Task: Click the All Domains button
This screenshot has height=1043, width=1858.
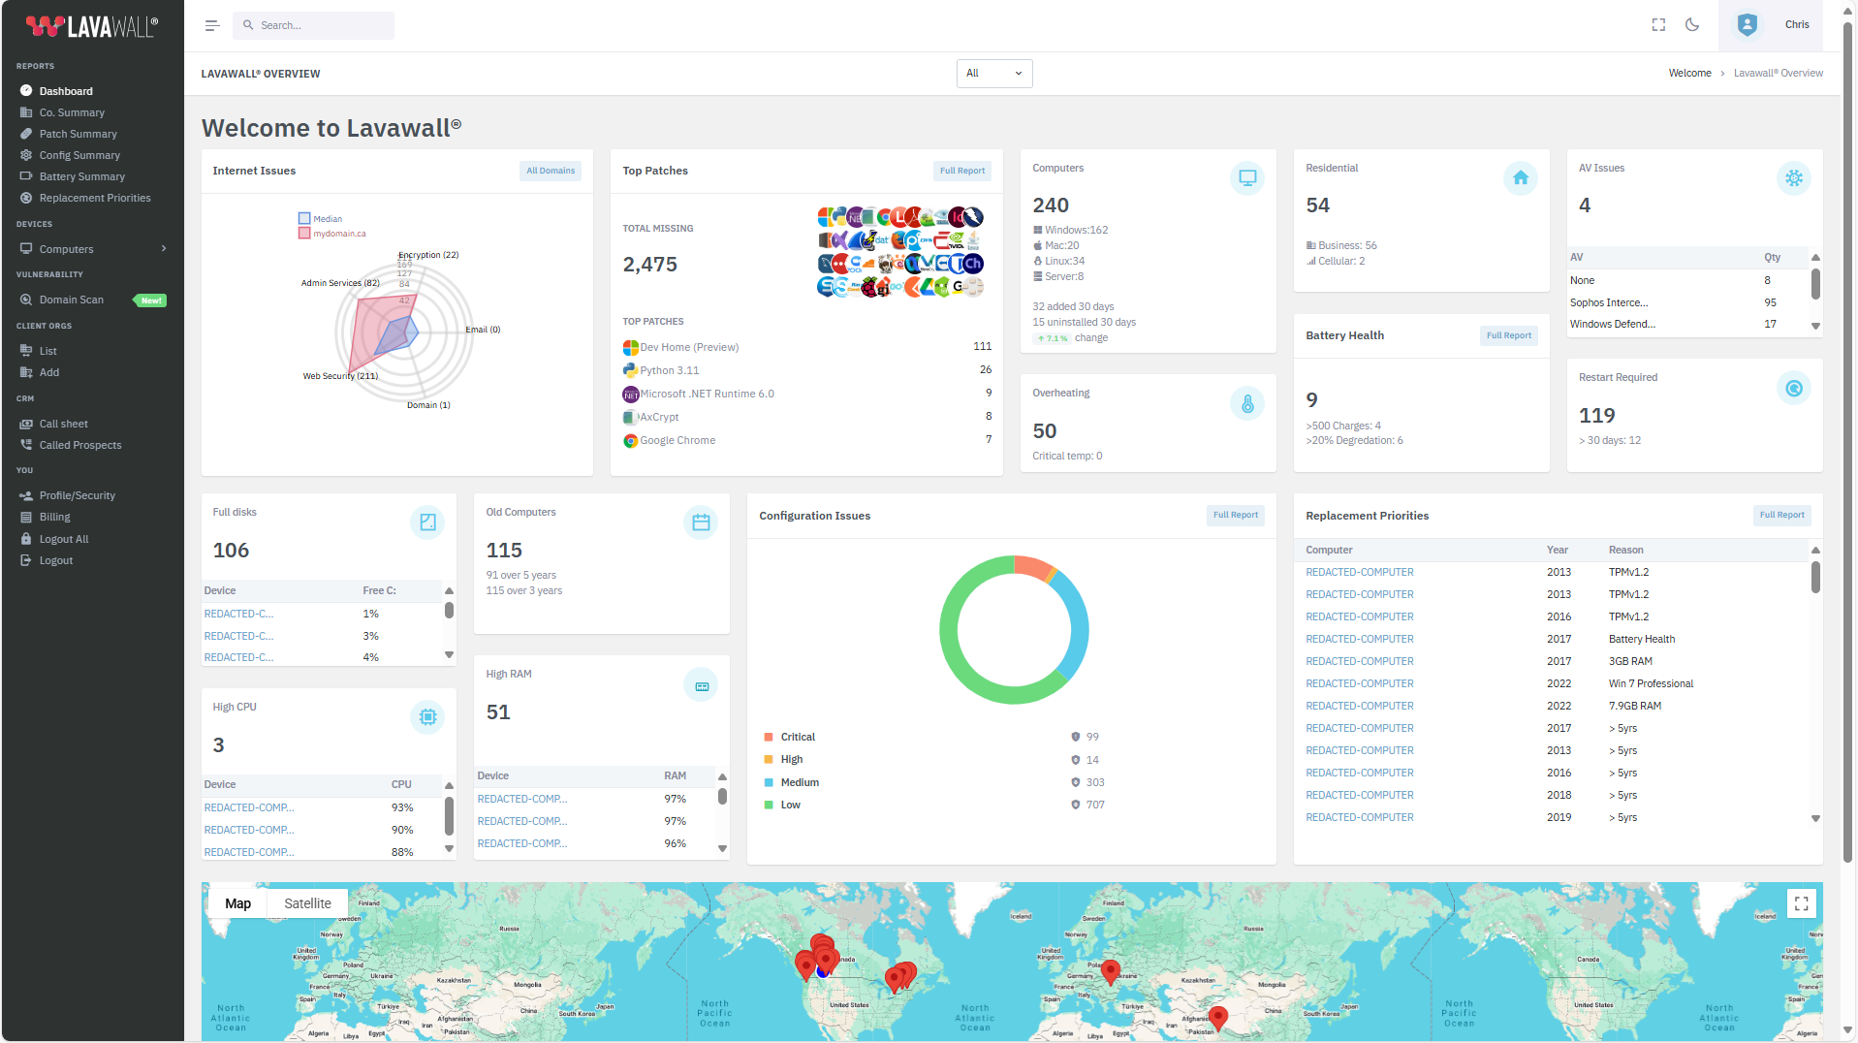Action: [550, 170]
